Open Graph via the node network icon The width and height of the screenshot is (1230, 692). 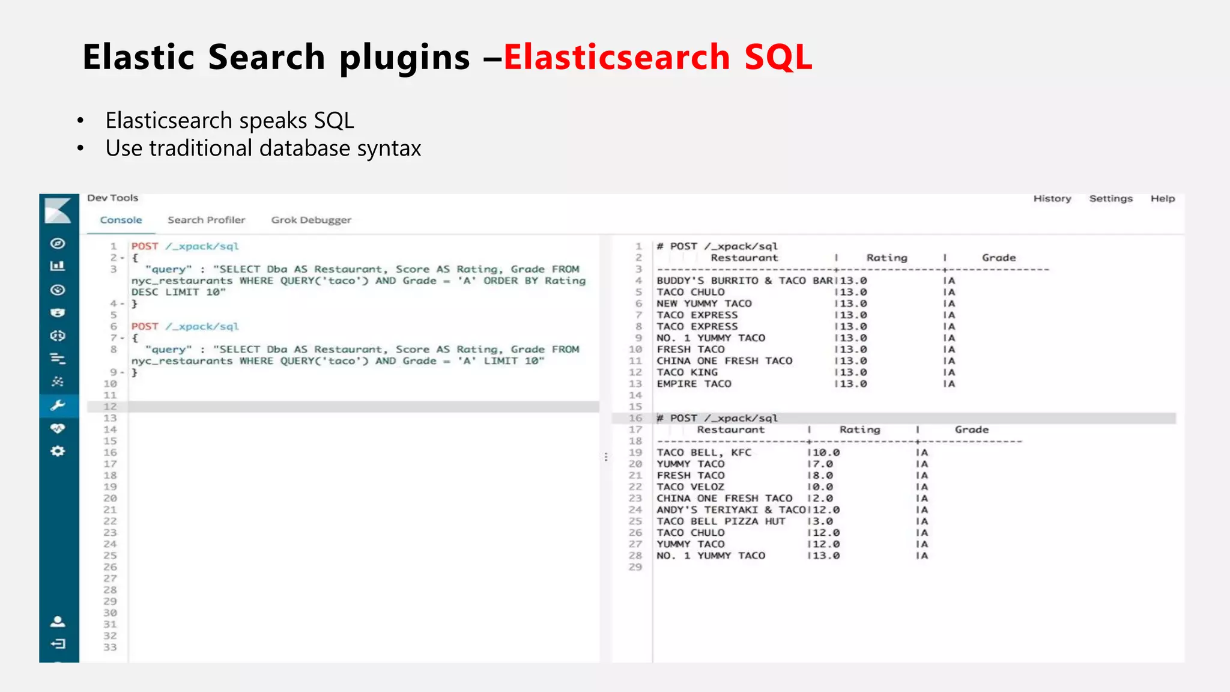coord(58,381)
